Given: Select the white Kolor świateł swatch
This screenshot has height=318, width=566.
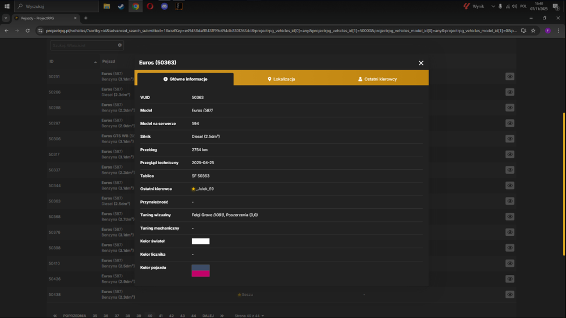Looking at the screenshot, I should click(200, 241).
